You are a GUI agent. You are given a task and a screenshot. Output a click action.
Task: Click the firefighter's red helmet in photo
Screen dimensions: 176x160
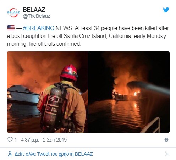pyautogui.click(x=68, y=72)
